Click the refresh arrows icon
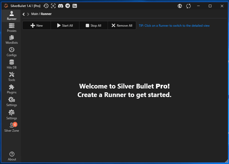 [188, 6]
